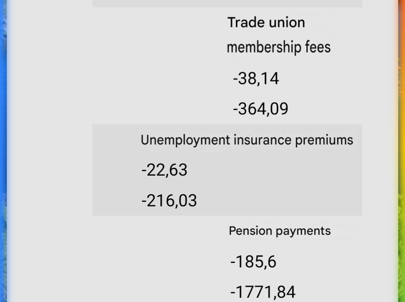Viewport: 405px width, 302px height.
Task: Click the -364,09 trade union total
Action: pyautogui.click(x=260, y=109)
